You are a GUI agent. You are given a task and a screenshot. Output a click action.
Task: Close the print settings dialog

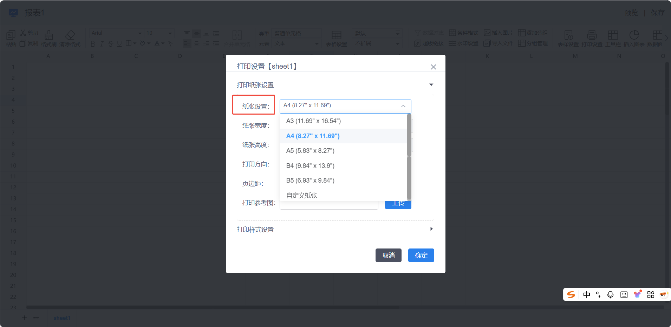[x=433, y=67]
